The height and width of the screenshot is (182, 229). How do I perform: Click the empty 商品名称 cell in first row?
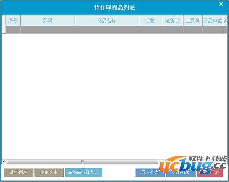pyautogui.click(x=107, y=29)
